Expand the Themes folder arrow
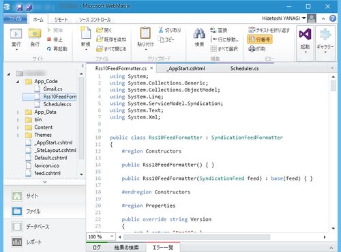Image resolution: width=341 pixels, height=252 pixels. click(x=18, y=135)
